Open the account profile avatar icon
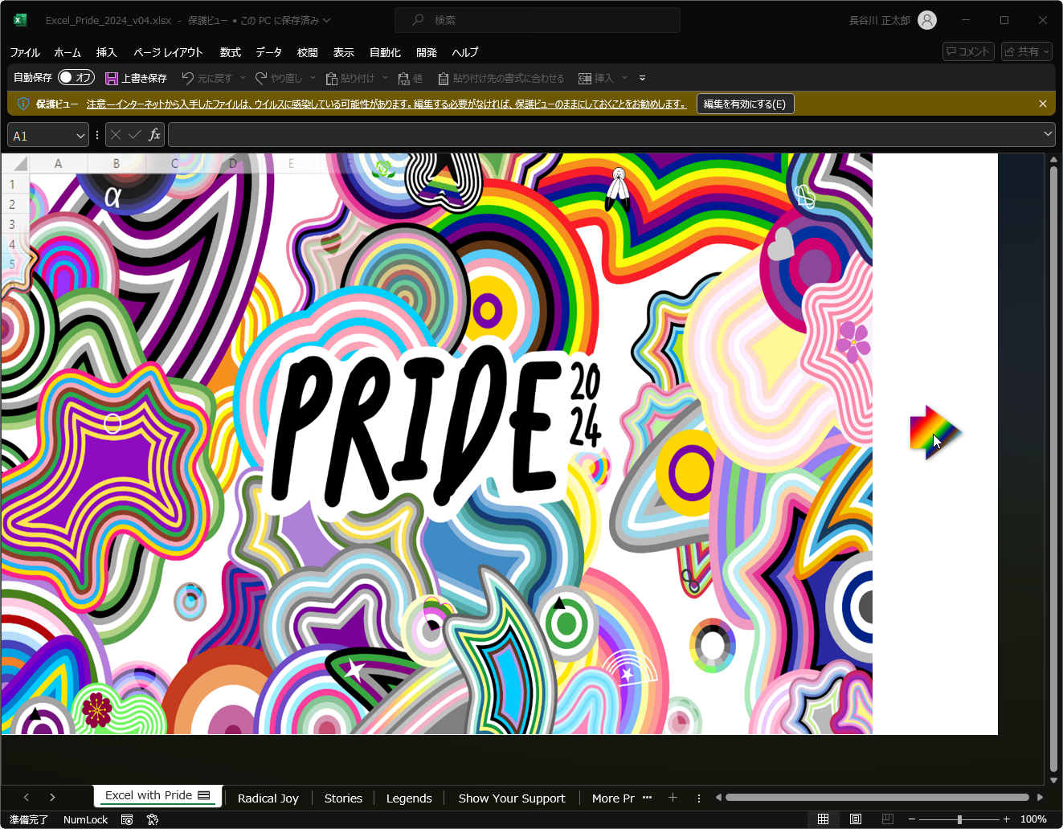The height and width of the screenshot is (829, 1063). 927,20
